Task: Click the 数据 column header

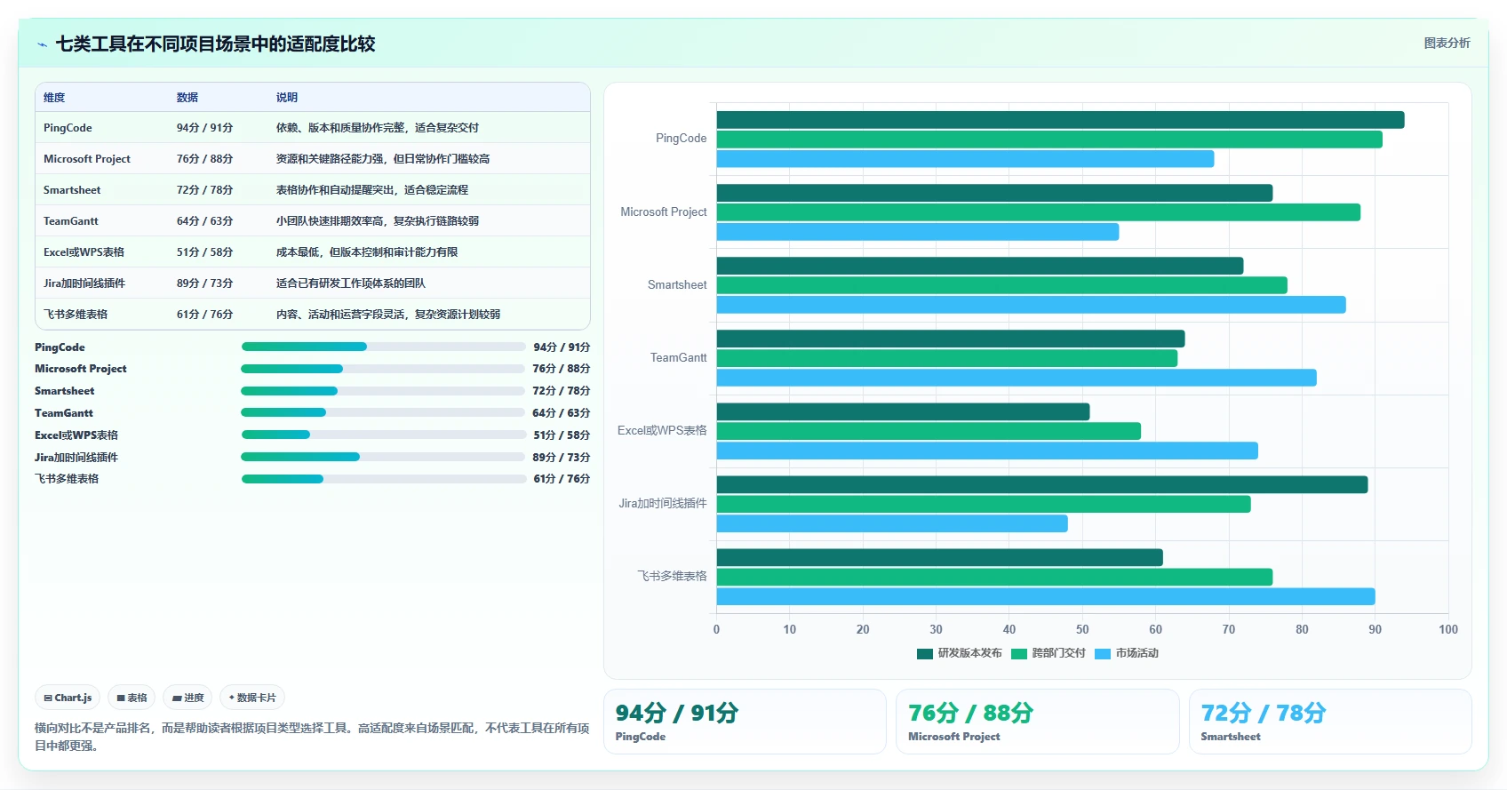Action: pyautogui.click(x=187, y=98)
